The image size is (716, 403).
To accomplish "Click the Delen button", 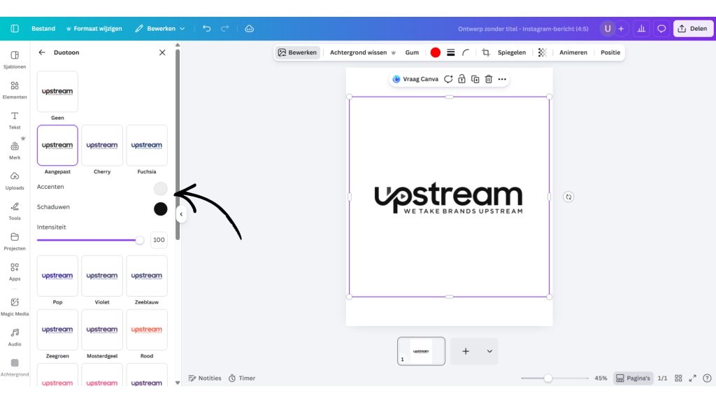I will (x=692, y=29).
